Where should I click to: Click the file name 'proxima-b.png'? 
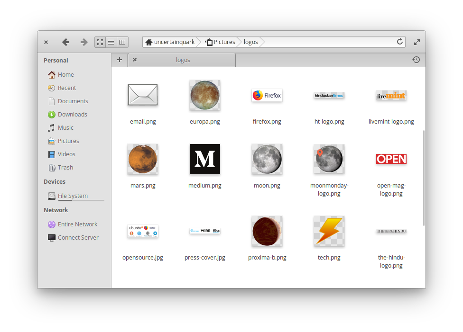[x=267, y=257]
